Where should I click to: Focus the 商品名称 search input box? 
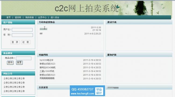24,58
